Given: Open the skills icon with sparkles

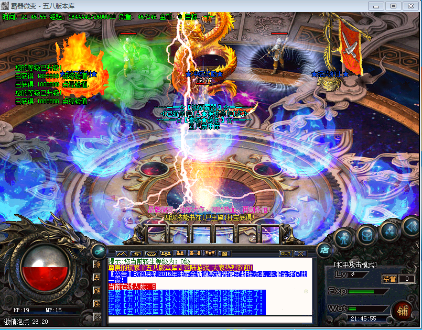Looking at the screenshot, I should tap(389, 231).
